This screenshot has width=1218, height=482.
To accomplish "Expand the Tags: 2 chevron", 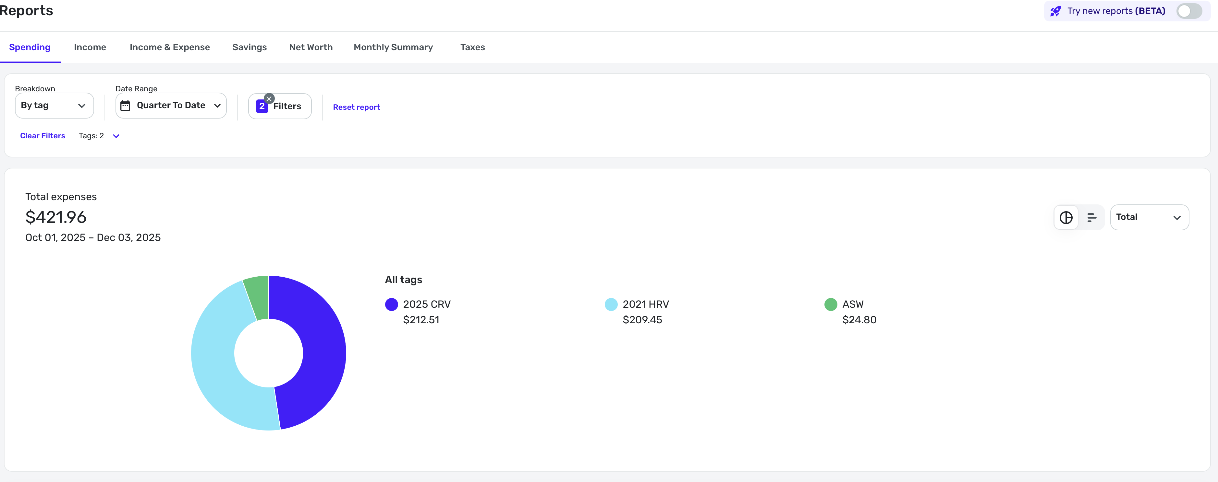I will (116, 136).
